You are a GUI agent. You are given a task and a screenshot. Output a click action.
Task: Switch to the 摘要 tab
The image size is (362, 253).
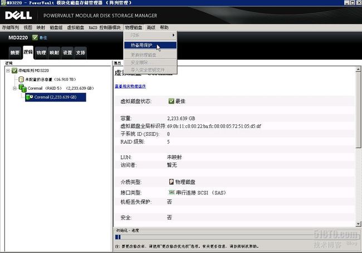[x=15, y=53]
